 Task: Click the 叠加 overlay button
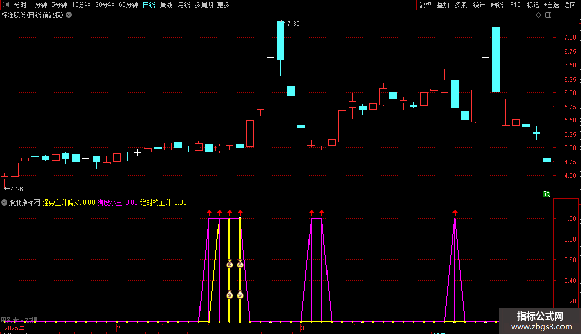click(443, 5)
